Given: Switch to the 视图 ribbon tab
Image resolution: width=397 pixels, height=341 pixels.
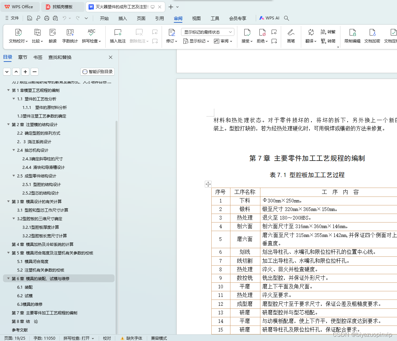Looking at the screenshot, I should (197, 18).
